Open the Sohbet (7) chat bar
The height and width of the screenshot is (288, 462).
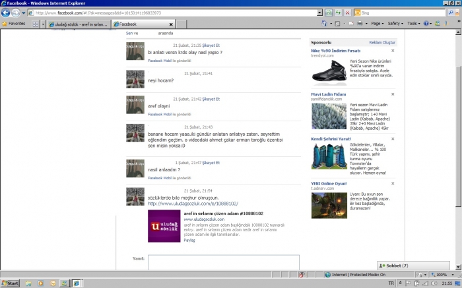[x=413, y=266]
